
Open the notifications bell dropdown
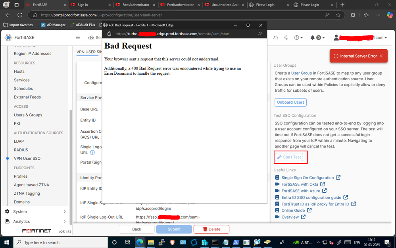pos(317,37)
